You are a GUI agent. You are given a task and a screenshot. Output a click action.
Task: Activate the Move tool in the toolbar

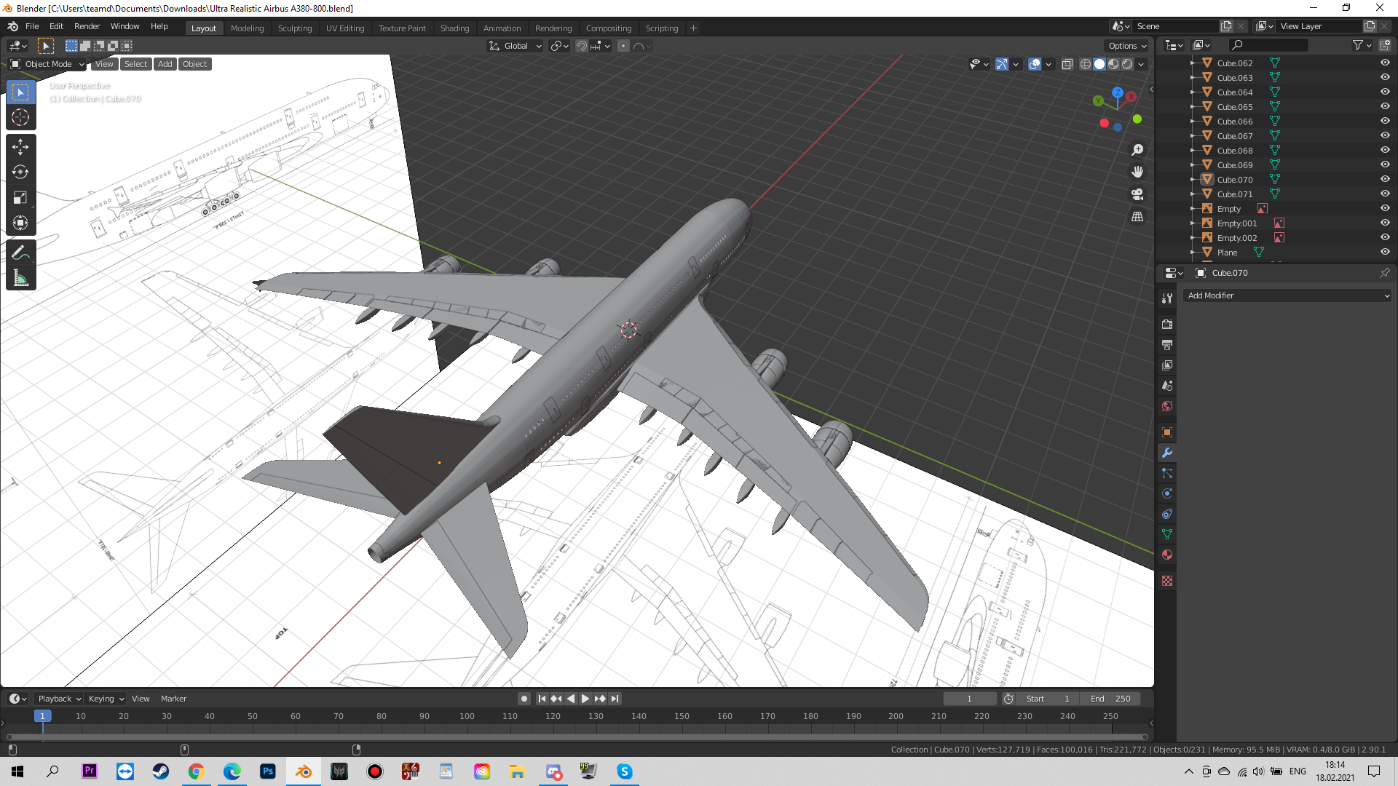[20, 146]
